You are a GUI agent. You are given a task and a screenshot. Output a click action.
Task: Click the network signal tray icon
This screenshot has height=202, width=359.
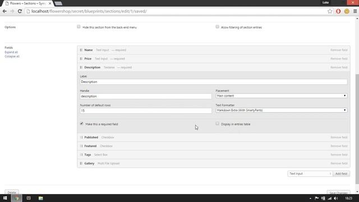coord(329,198)
